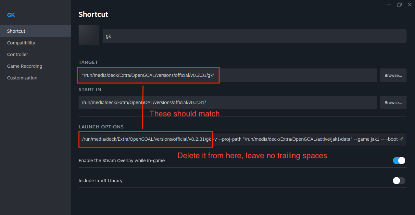The image size is (415, 215).
Task: Open the Customization section
Action: [22, 78]
